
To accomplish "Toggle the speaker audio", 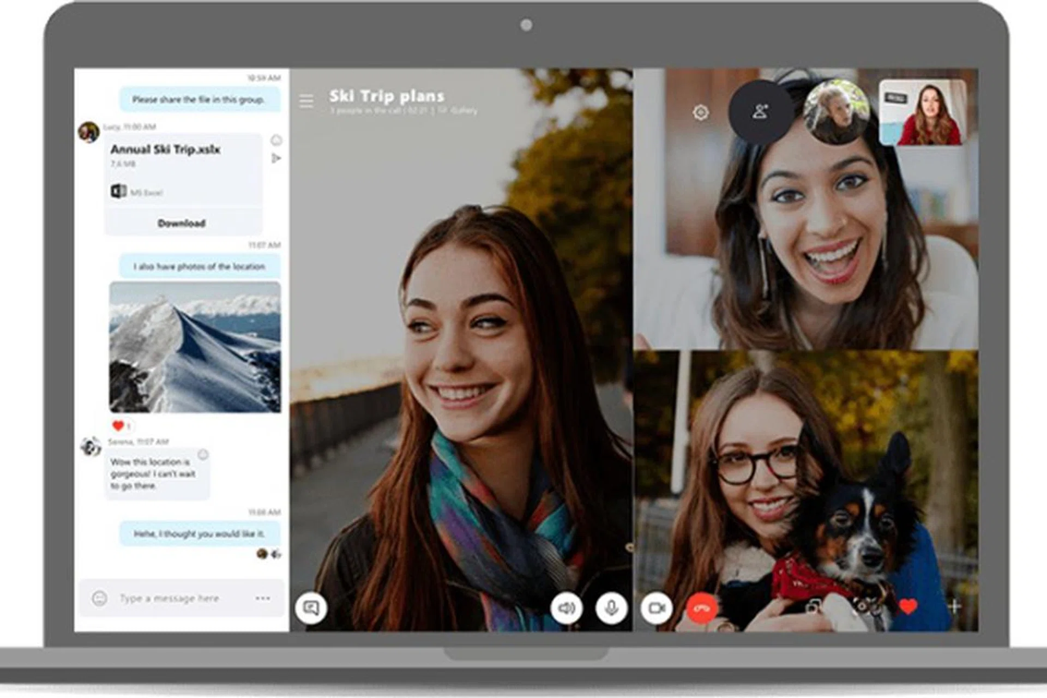I will click(x=566, y=607).
